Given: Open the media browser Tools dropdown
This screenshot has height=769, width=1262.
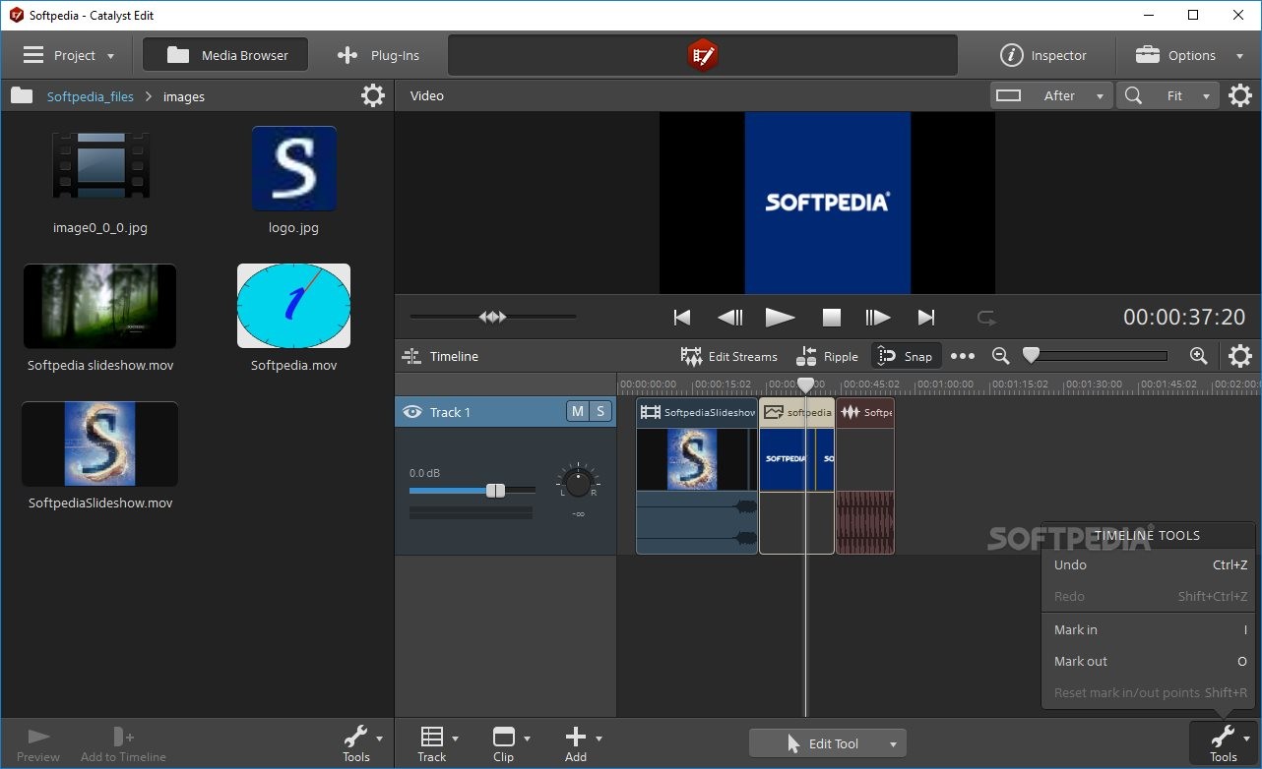Looking at the screenshot, I should click(361, 743).
